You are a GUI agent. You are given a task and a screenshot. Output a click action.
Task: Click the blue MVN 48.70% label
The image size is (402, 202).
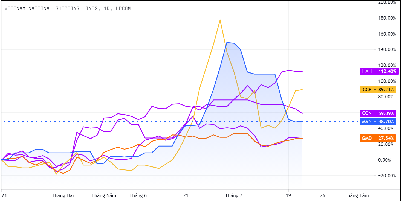[378, 122]
